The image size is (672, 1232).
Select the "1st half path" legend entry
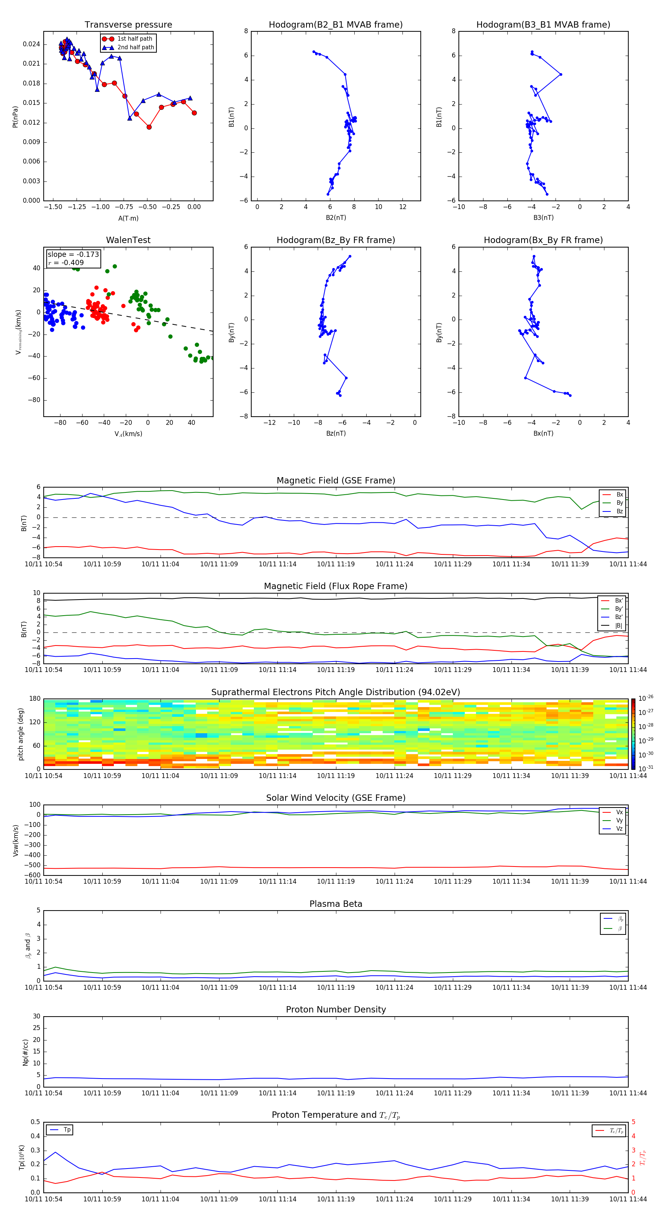tap(129, 39)
